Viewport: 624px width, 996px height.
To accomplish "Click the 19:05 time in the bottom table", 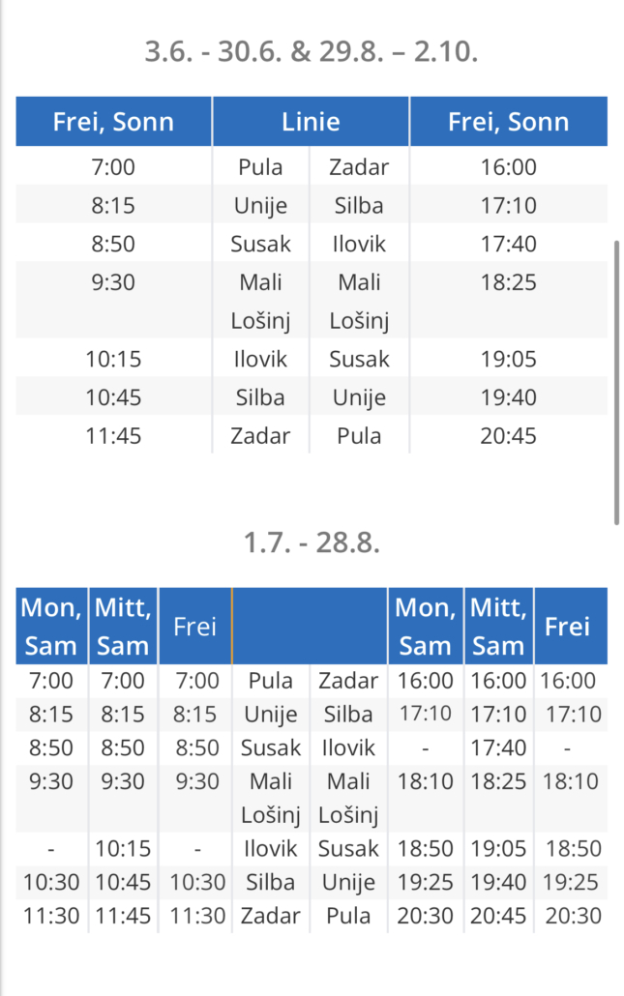I will tap(499, 849).
